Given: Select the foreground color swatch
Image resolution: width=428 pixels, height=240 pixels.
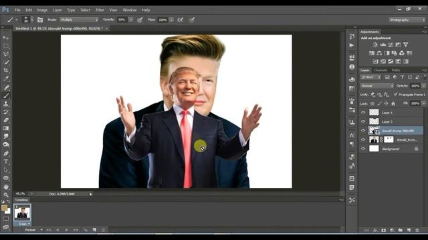Looking at the screenshot, I should (x=4, y=208).
